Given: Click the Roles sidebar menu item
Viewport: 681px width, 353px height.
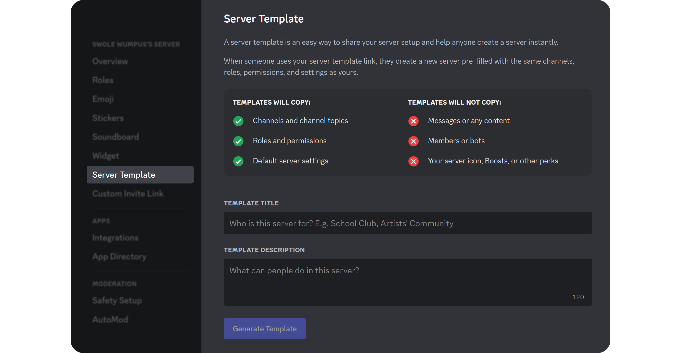Looking at the screenshot, I should (x=102, y=80).
